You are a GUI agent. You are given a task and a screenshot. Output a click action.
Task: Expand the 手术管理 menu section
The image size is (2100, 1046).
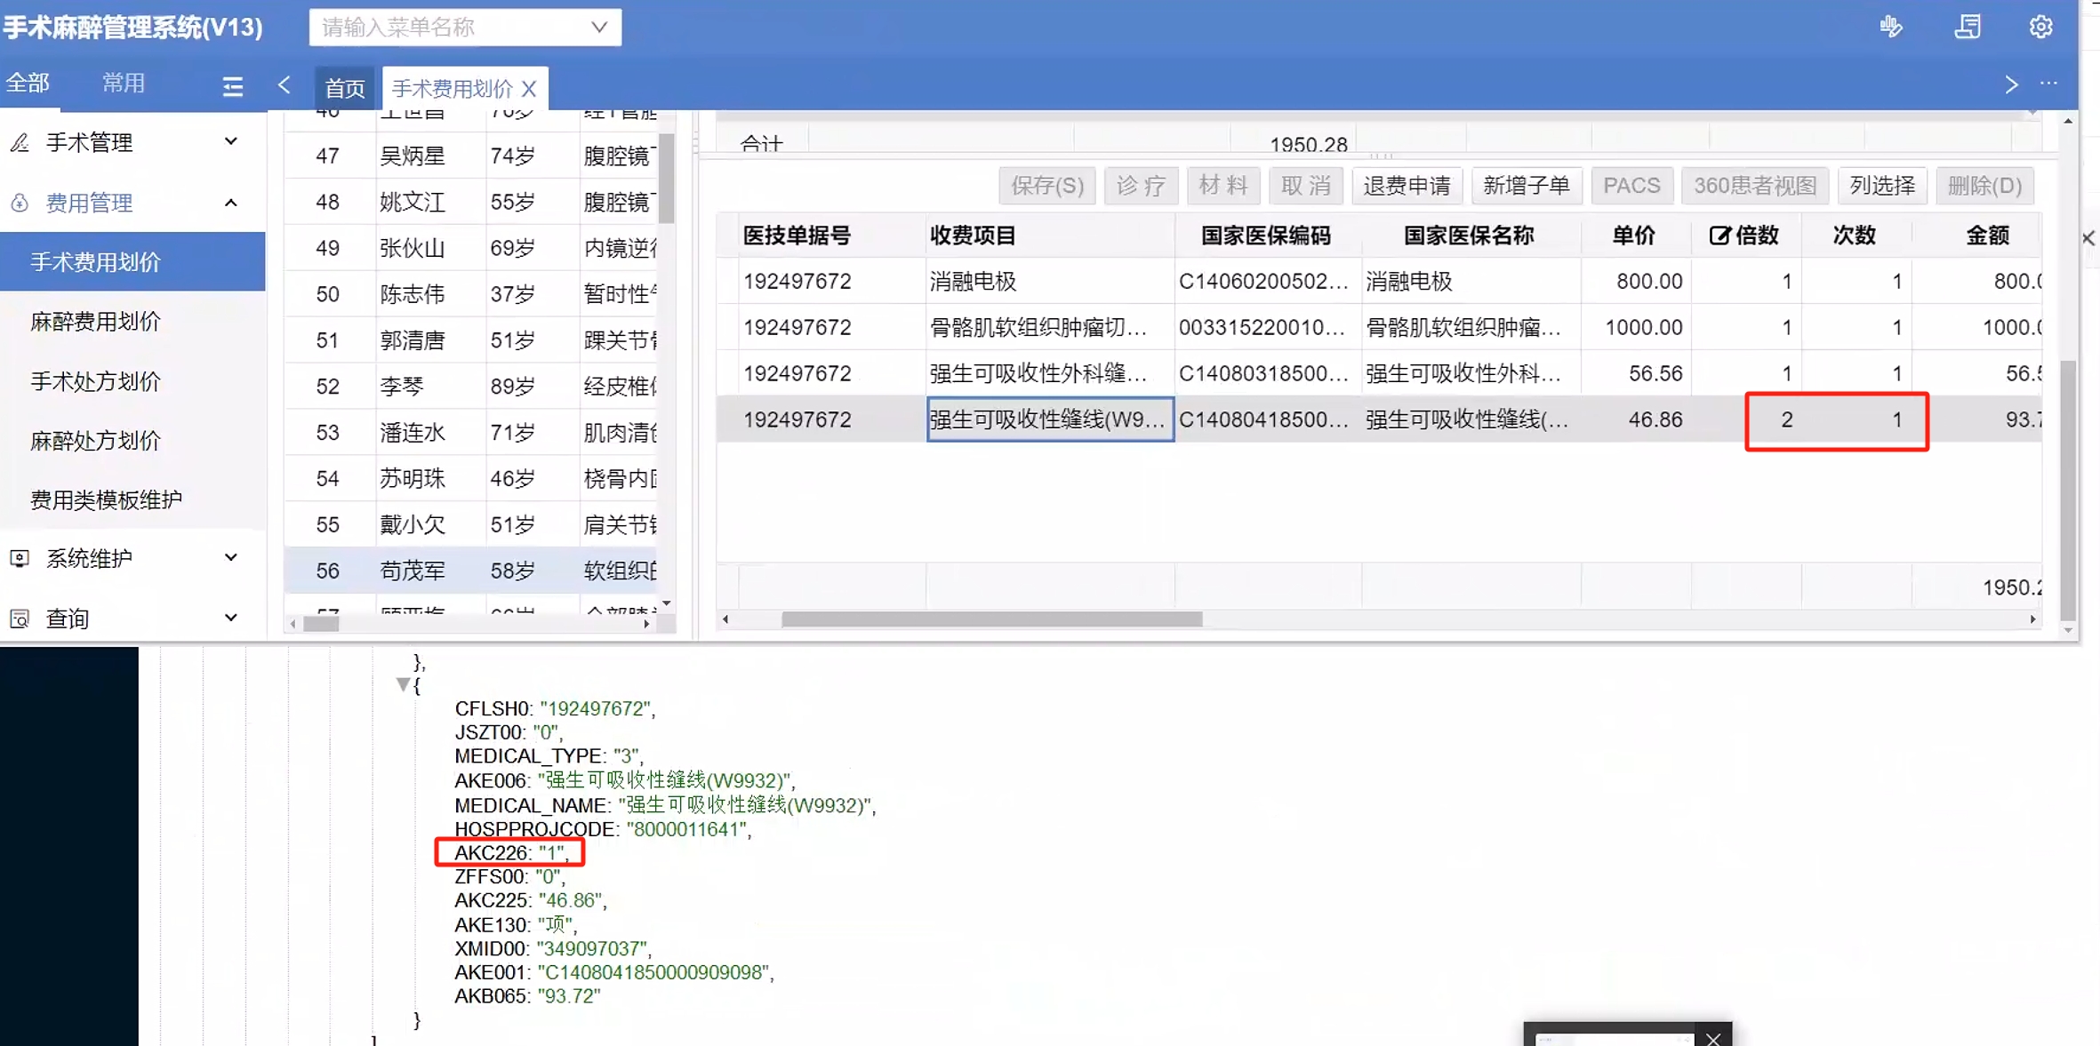tap(133, 142)
